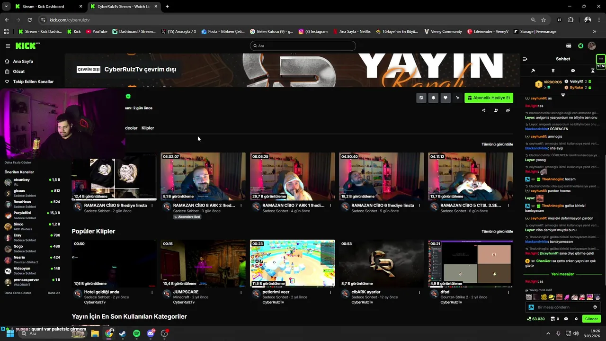Open Spotify from Windows taskbar

[136, 333]
